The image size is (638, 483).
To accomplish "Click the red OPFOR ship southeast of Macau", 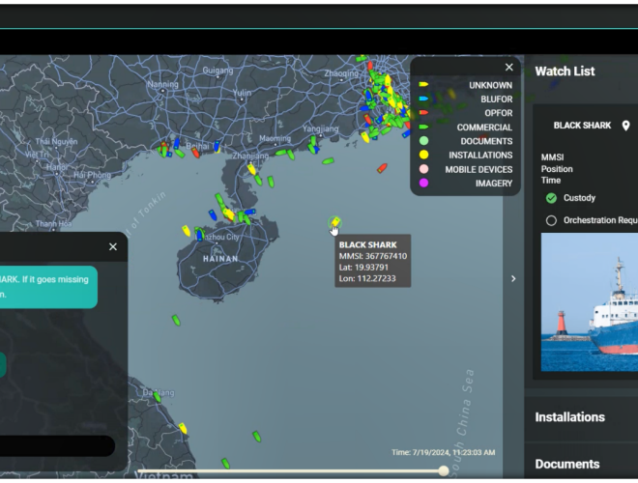I will point(382,168).
